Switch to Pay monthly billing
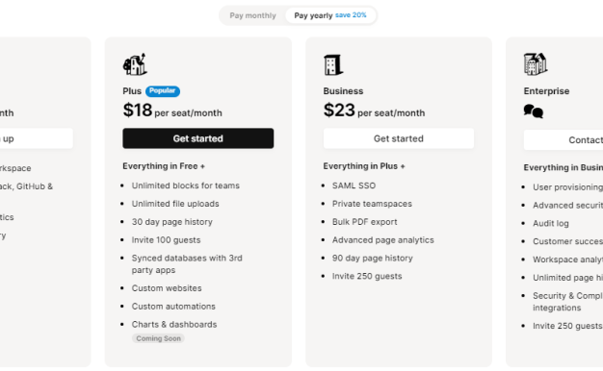The width and height of the screenshot is (603, 371). 252,15
